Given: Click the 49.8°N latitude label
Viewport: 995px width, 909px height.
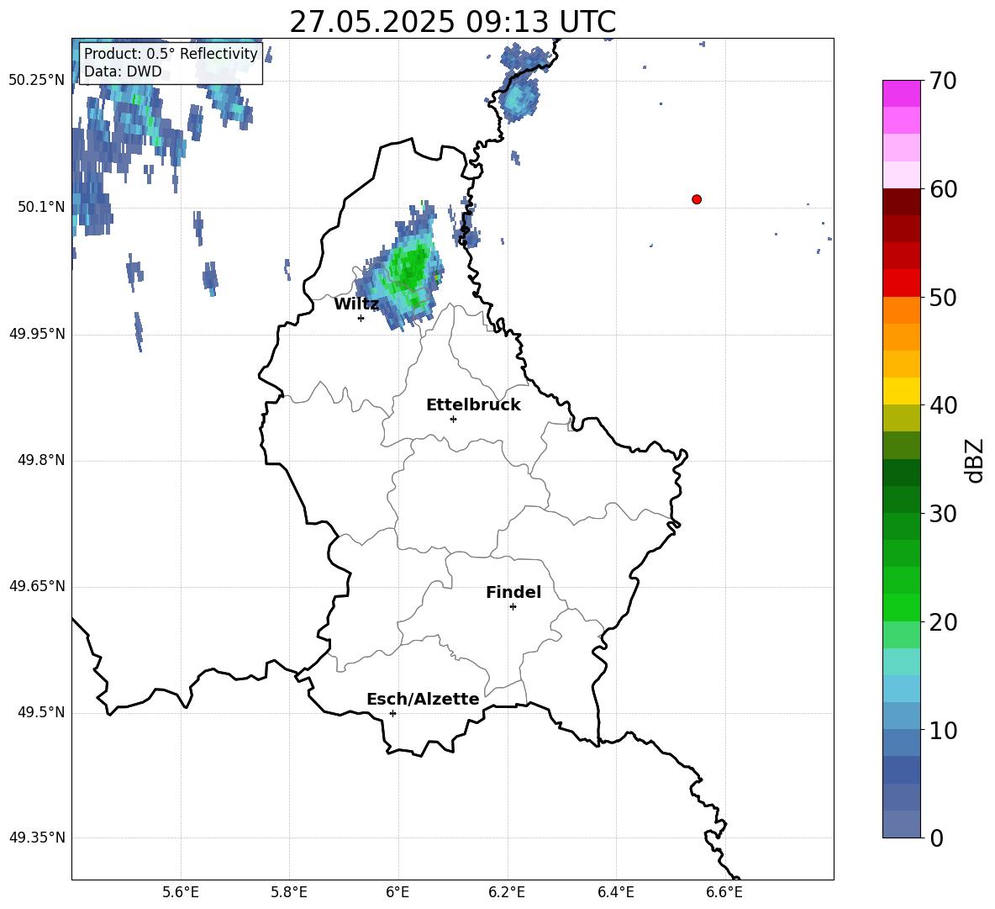Looking at the screenshot, I should pyautogui.click(x=41, y=460).
